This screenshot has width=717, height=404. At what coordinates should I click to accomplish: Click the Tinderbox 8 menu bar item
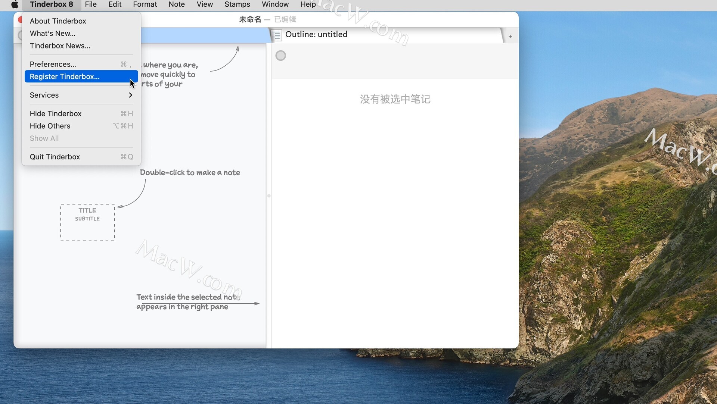pyautogui.click(x=52, y=4)
